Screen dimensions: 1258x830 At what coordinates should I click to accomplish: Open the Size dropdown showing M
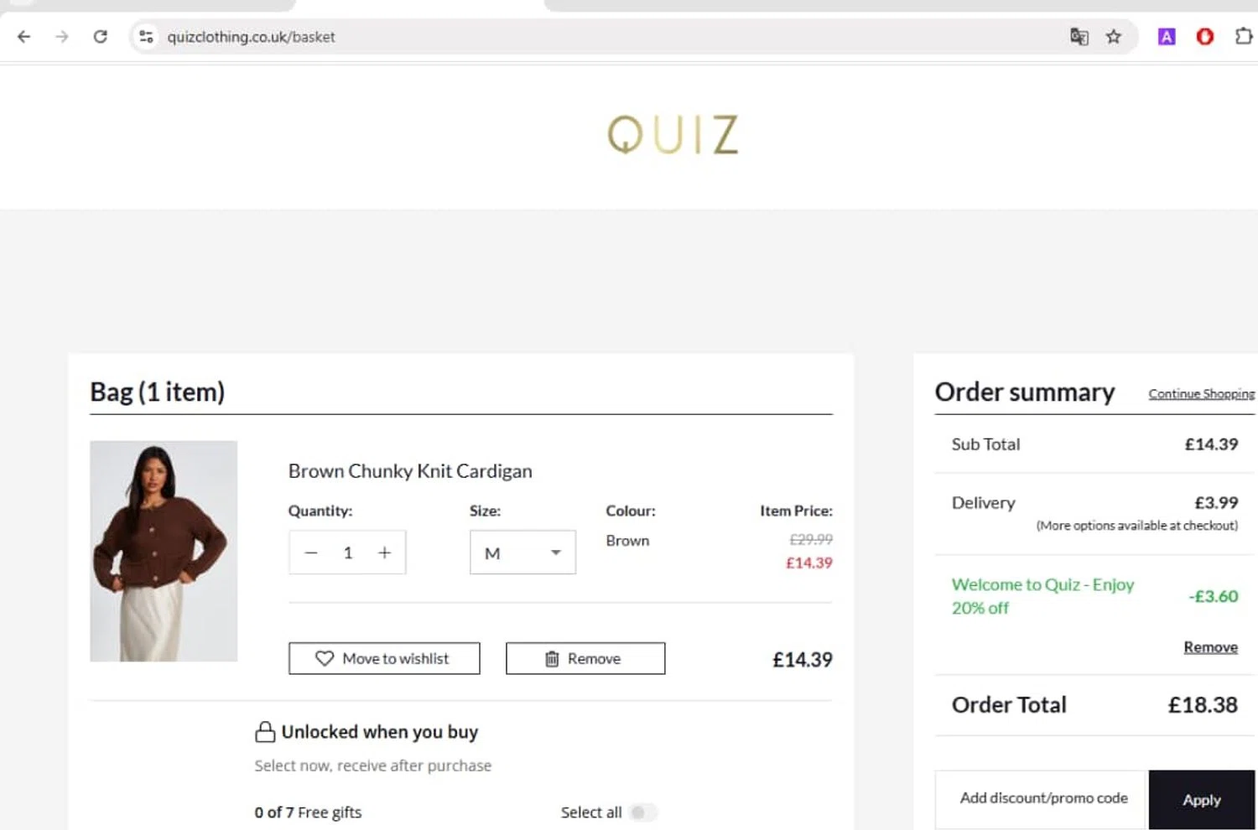[x=522, y=552]
